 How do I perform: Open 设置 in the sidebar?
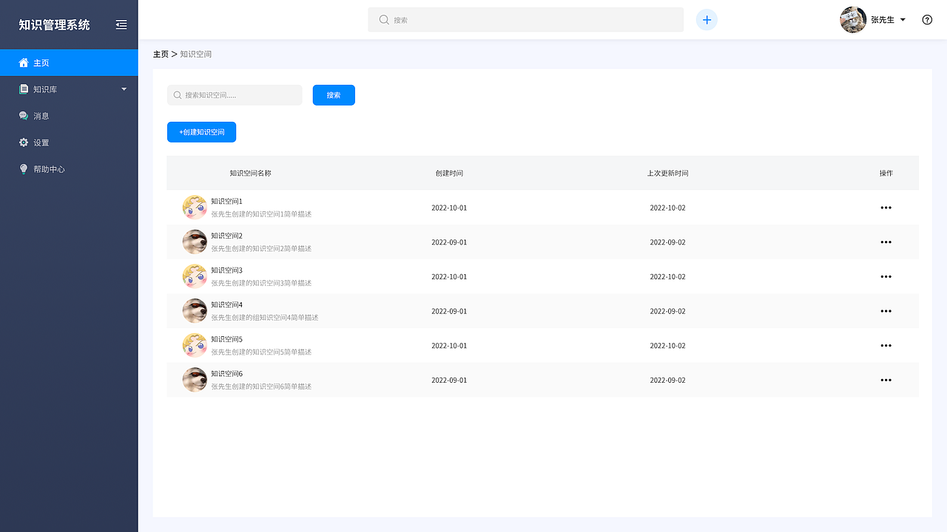(x=69, y=143)
